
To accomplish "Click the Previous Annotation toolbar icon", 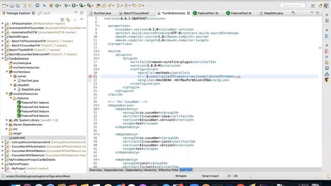I will pos(126,6).
